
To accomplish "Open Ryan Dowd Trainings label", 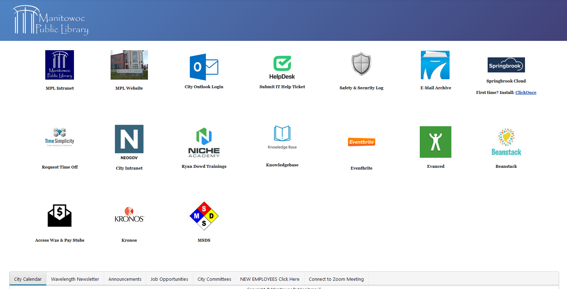I will (204, 166).
